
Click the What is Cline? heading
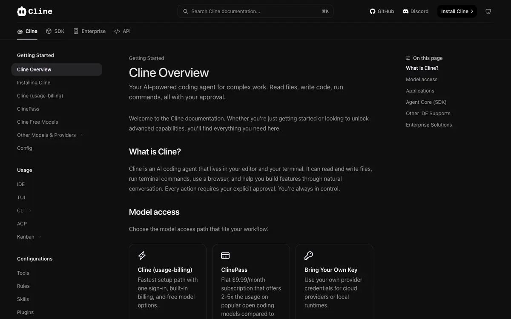pos(155,152)
